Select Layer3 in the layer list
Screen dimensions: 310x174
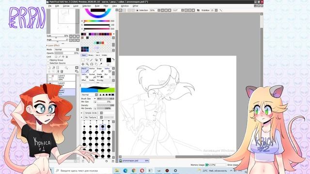pyautogui.click(x=62, y=77)
